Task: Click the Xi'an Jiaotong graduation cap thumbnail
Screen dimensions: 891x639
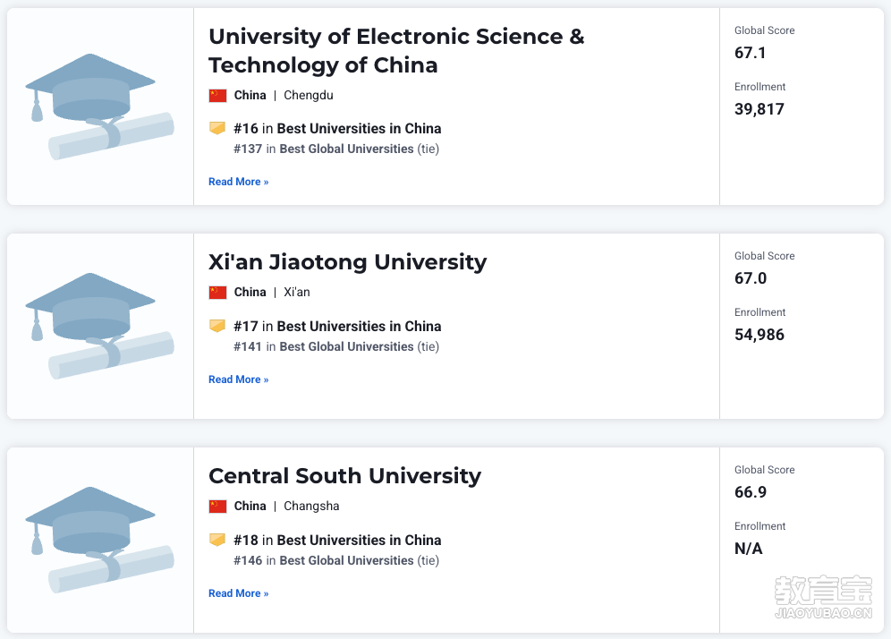Action: [x=99, y=326]
